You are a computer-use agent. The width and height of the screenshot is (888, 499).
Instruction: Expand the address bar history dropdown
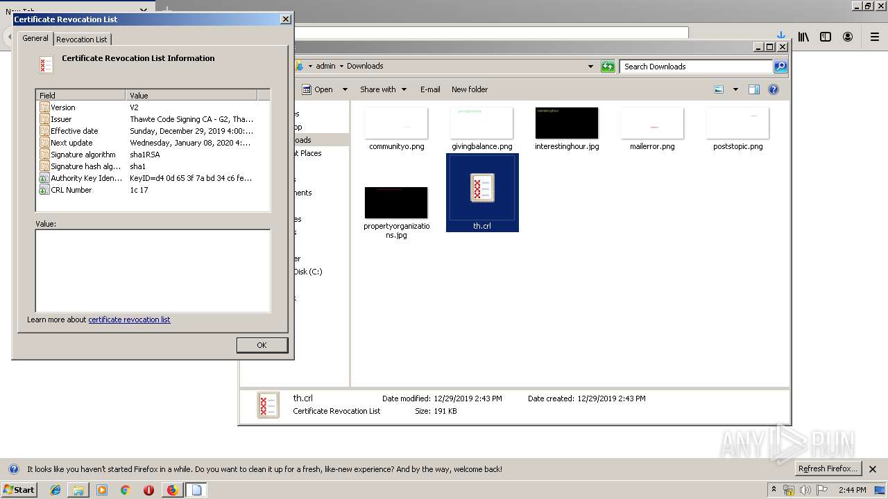590,67
